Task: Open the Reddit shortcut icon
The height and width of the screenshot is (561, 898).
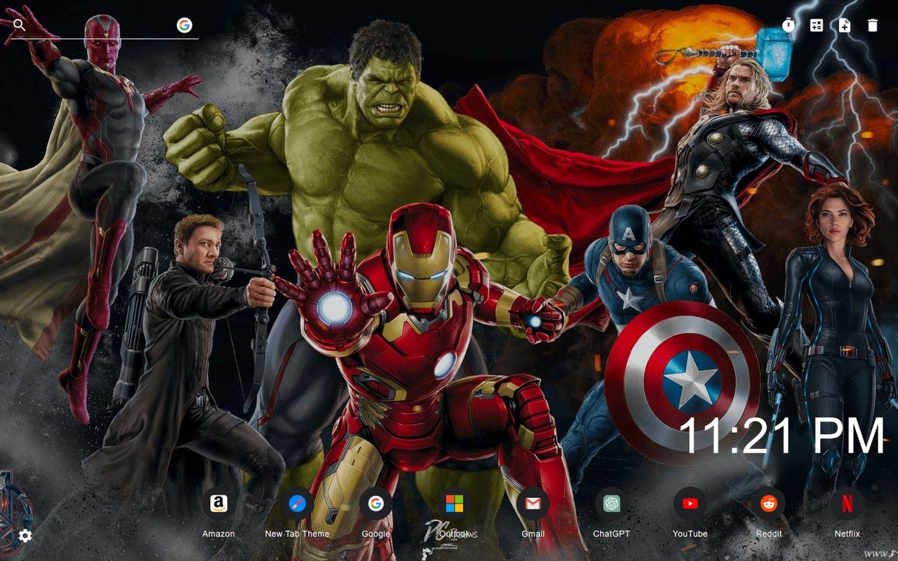Action: (x=769, y=503)
